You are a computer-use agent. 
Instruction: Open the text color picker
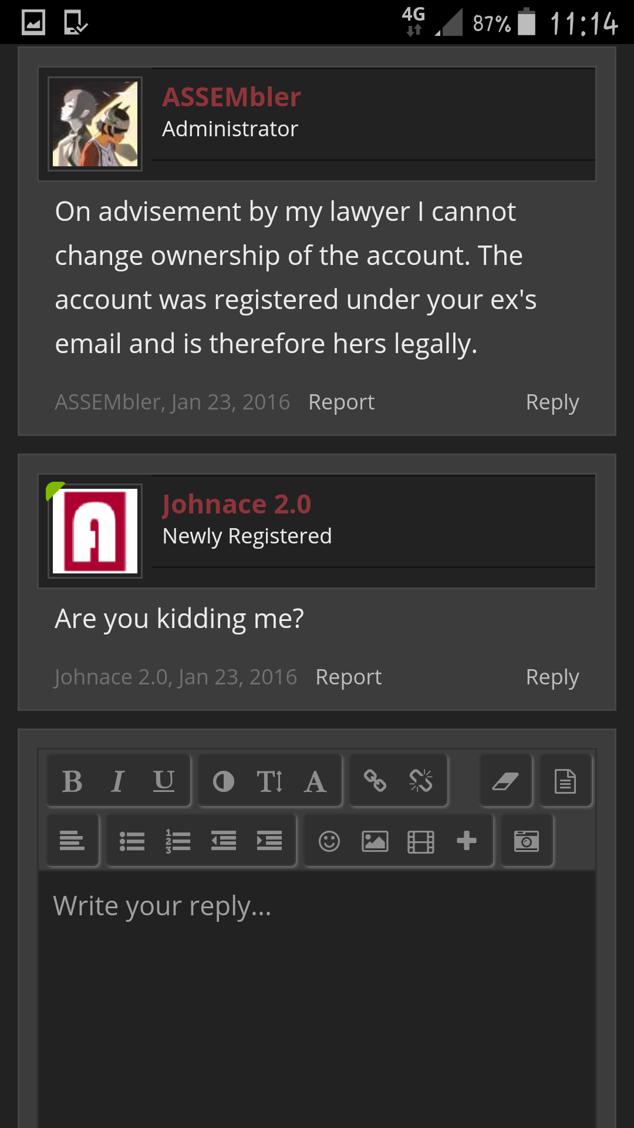tap(224, 781)
